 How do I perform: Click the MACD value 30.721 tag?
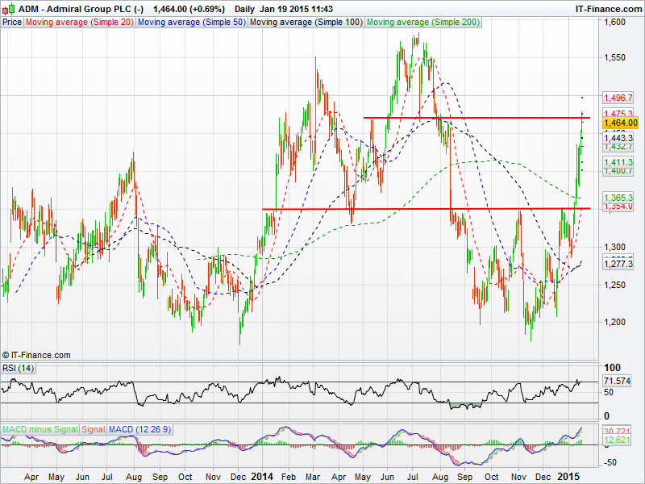(x=618, y=432)
